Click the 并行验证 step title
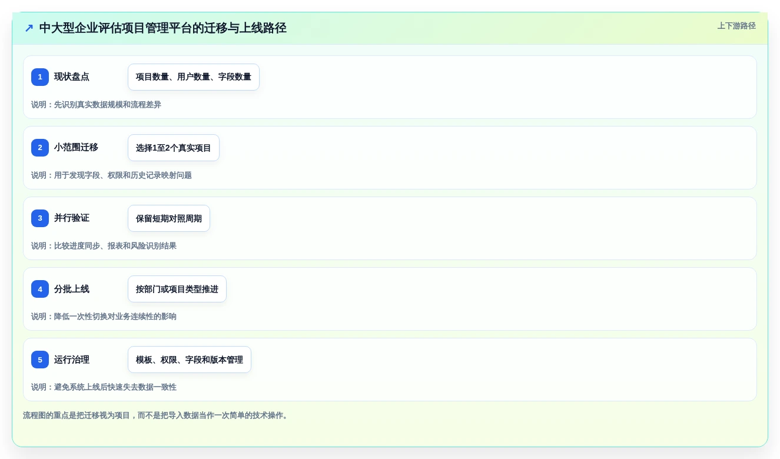This screenshot has height=459, width=780. (72, 218)
